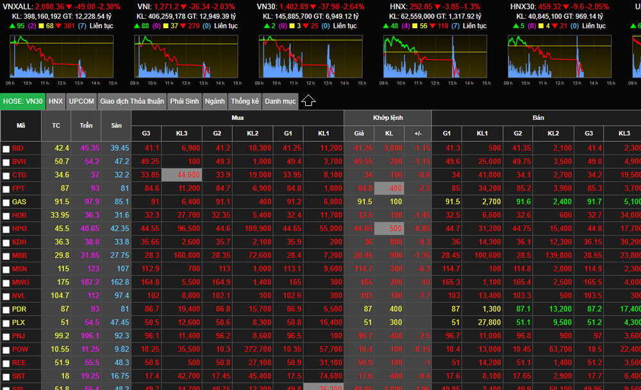Select the checkbox for the PNJ row

6,336
